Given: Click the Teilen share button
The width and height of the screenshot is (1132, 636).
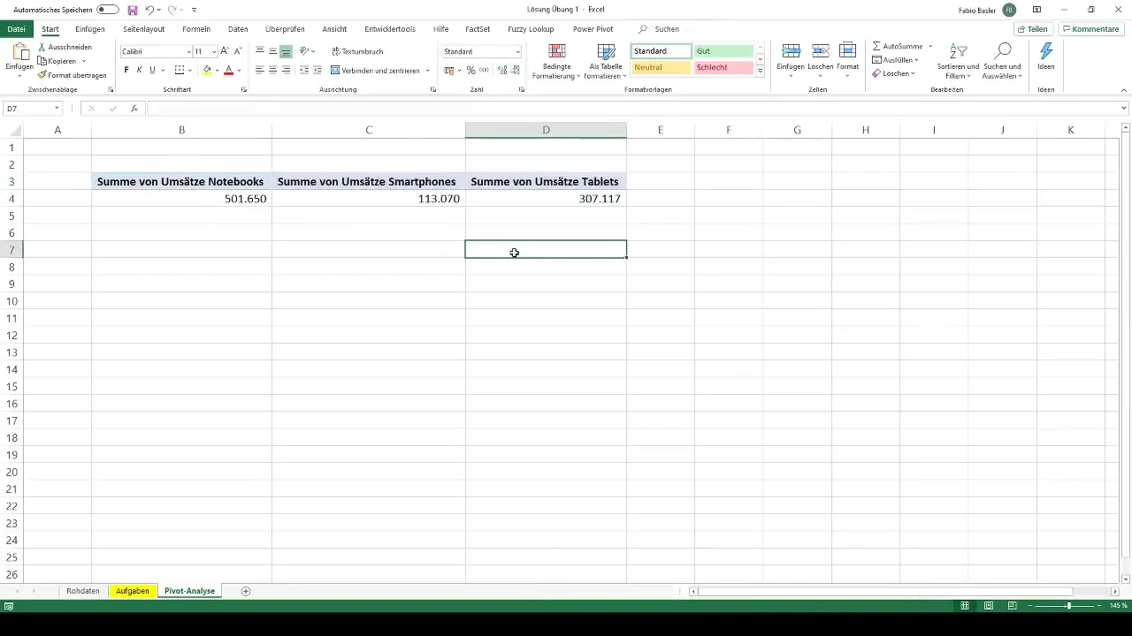Looking at the screenshot, I should coord(1032,29).
